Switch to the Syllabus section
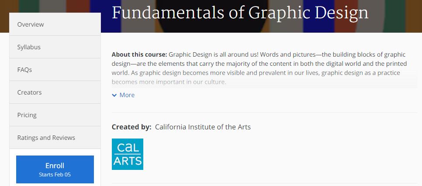Viewport: 422px width, 186px height. point(55,47)
